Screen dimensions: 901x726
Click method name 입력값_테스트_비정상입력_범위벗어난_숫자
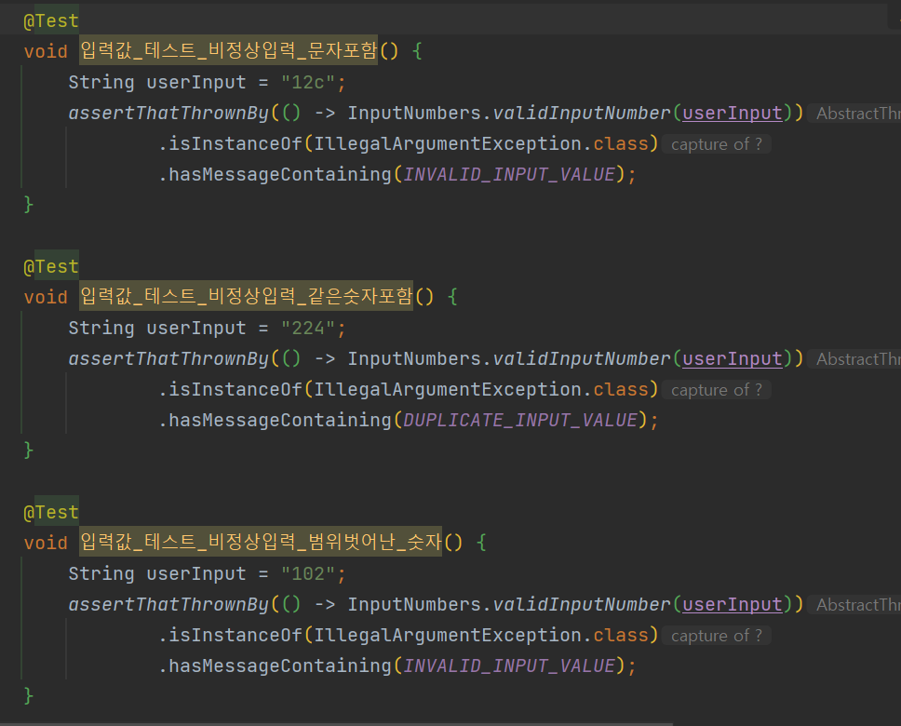coord(261,542)
